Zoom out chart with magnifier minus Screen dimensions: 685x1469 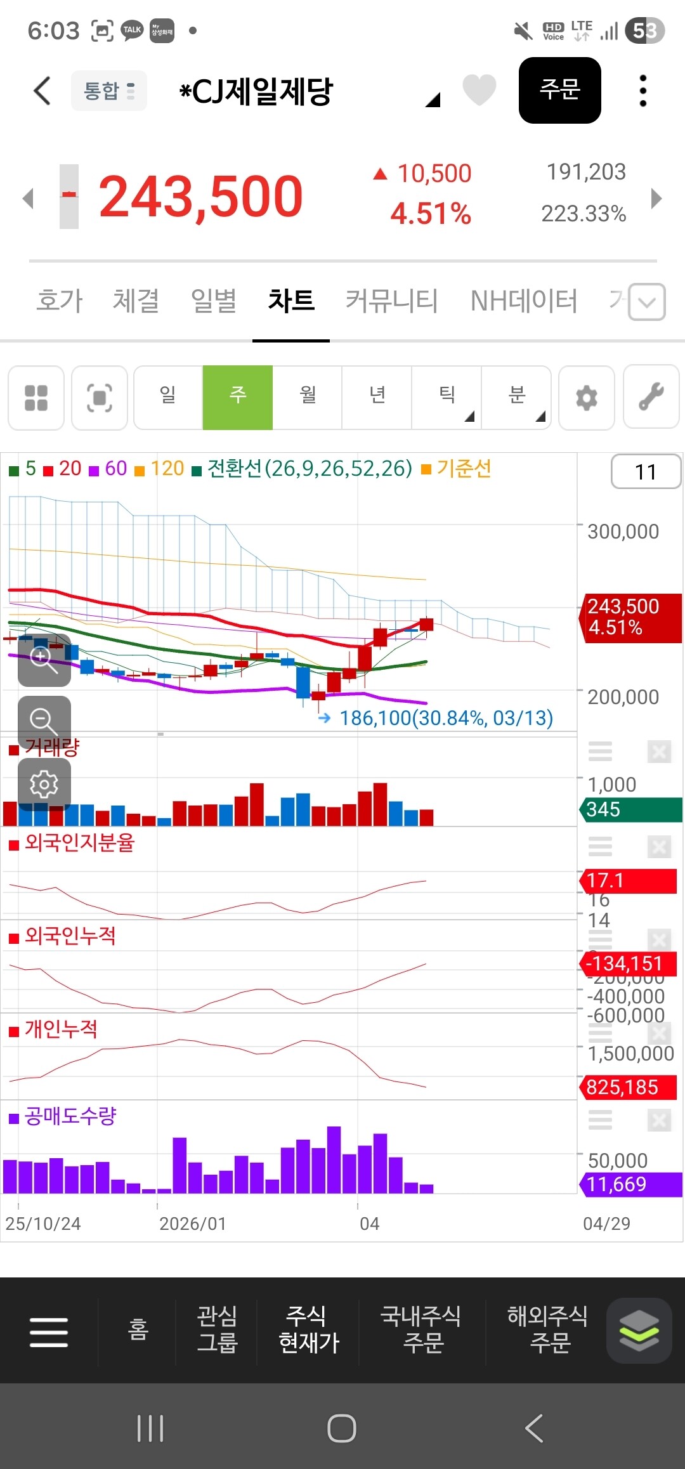click(44, 722)
